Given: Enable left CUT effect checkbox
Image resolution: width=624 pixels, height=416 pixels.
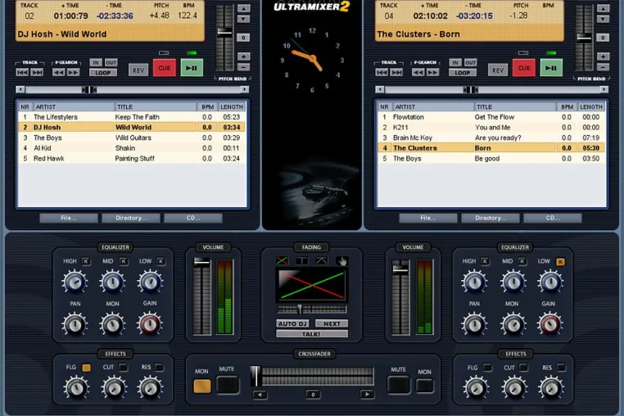Looking at the screenshot, I should pos(124,367).
